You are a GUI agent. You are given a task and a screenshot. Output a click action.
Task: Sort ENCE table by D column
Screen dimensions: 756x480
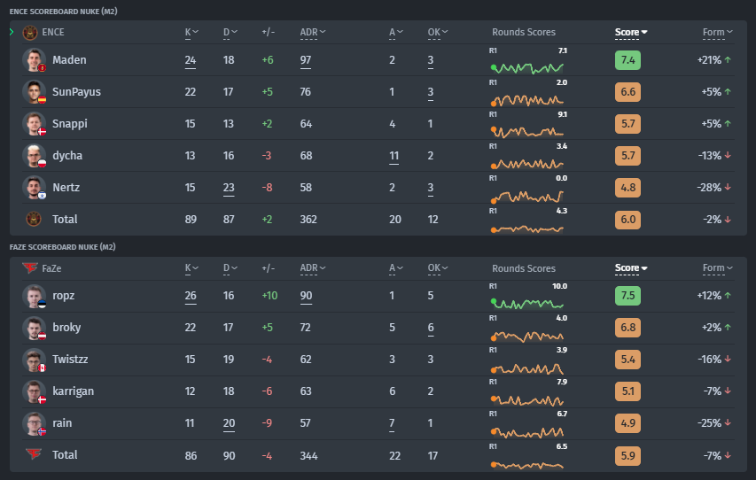230,32
